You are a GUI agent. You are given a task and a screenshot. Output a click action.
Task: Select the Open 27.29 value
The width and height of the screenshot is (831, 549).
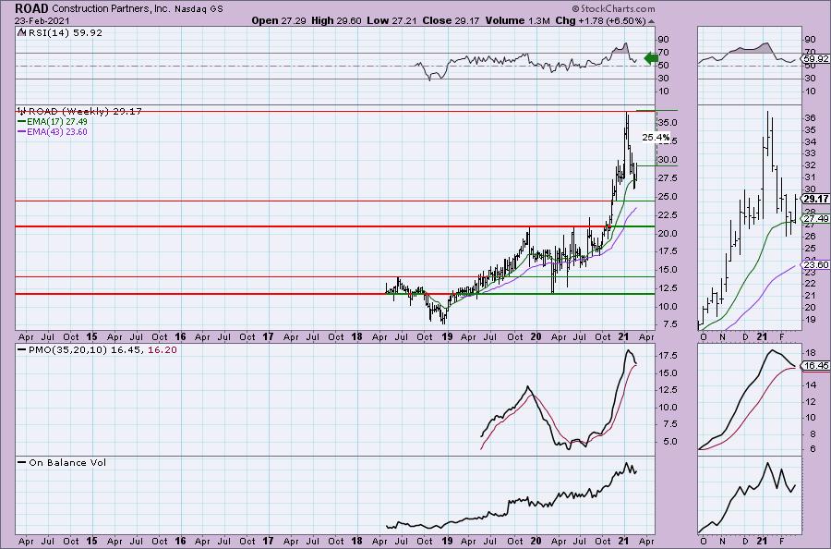pos(277,20)
